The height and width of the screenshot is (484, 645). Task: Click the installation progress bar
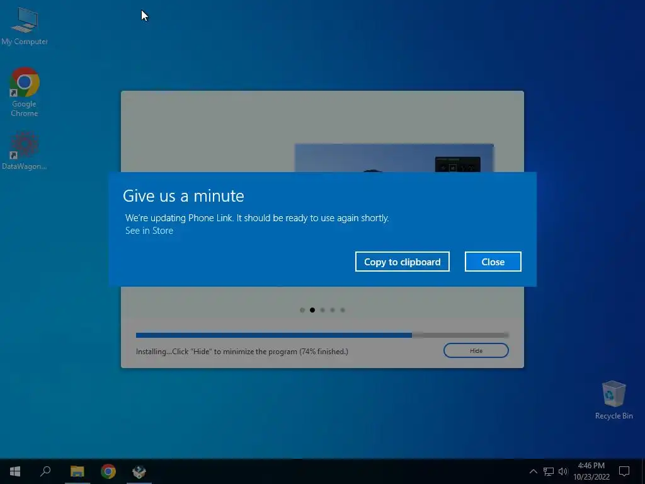pos(322,335)
